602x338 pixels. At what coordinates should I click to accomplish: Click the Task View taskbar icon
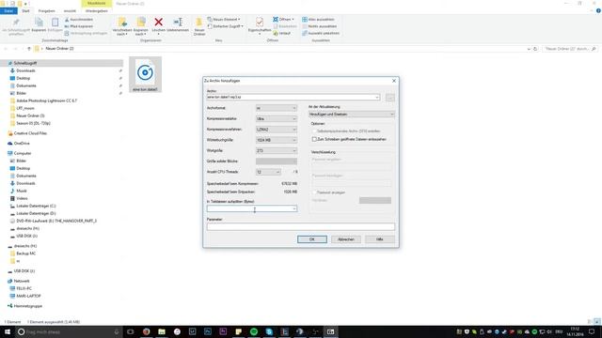click(131, 331)
